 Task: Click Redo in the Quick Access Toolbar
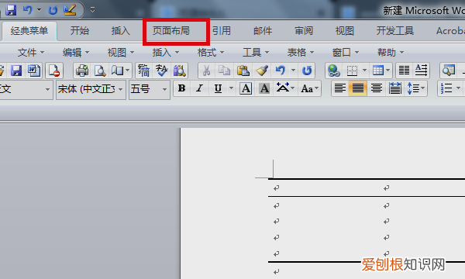53,10
